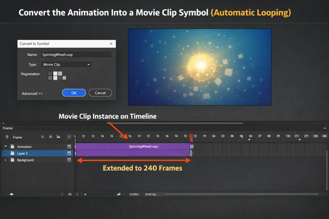Click the frame number 1 icon in header

point(69,137)
